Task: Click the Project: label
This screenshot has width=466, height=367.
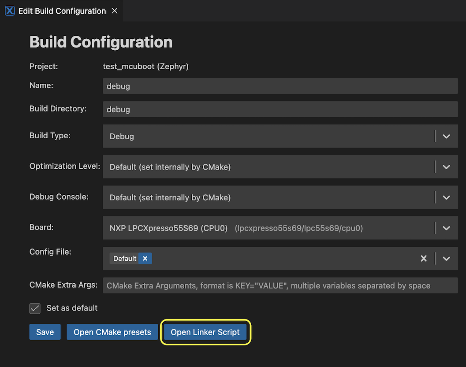Action: click(x=44, y=66)
